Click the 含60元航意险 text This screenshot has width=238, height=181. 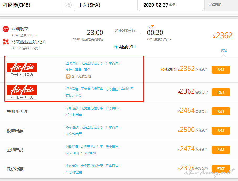click(81, 76)
